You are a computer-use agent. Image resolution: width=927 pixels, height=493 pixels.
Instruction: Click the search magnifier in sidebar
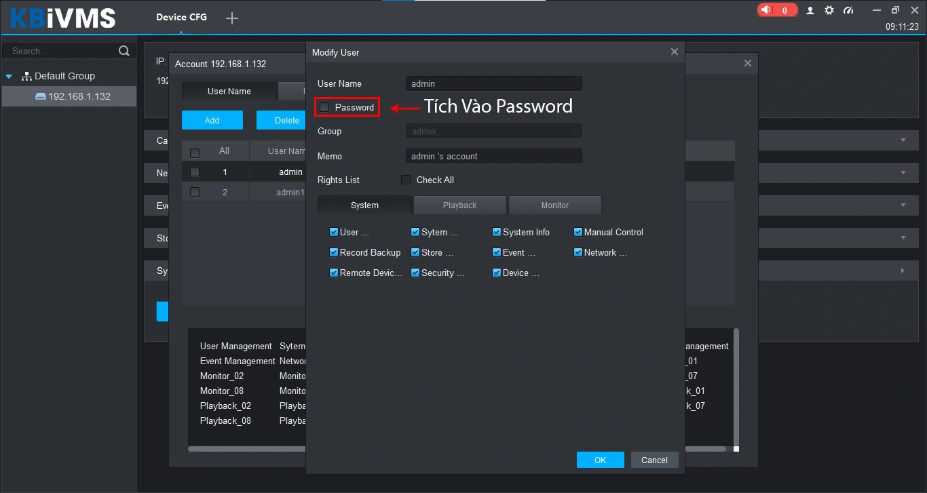pos(124,50)
